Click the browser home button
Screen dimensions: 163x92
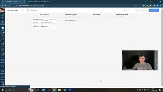pyautogui.click(x=12, y=6)
